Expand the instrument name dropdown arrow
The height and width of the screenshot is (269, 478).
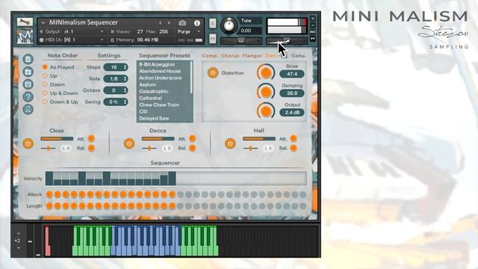43,23
